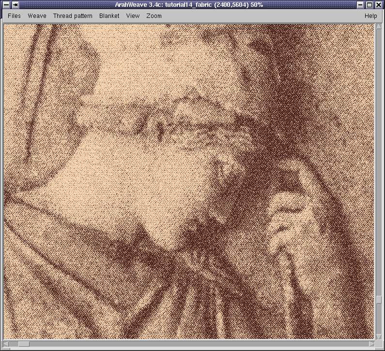This screenshot has width=385, height=351.
Task: Close the ArahWeave window
Action: pos(378,5)
